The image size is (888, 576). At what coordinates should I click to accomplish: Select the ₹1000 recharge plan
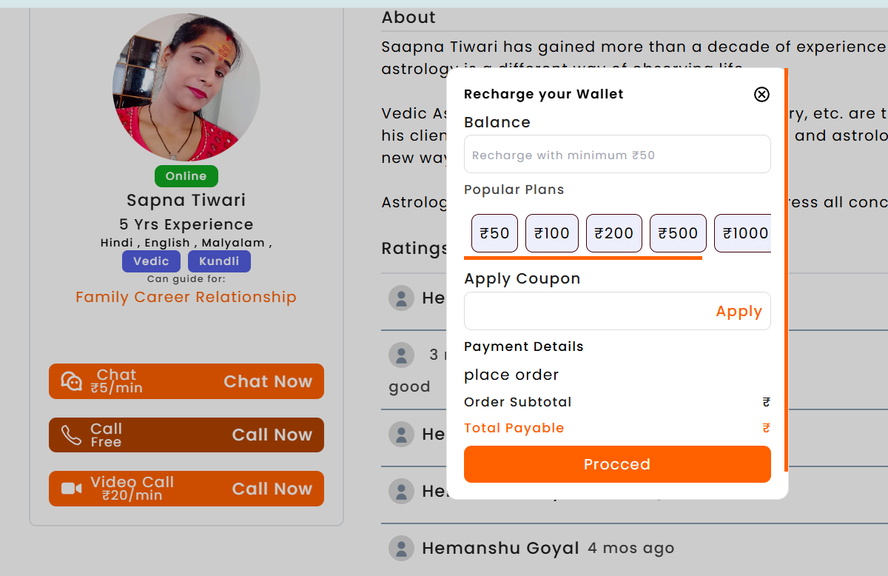pyautogui.click(x=743, y=233)
